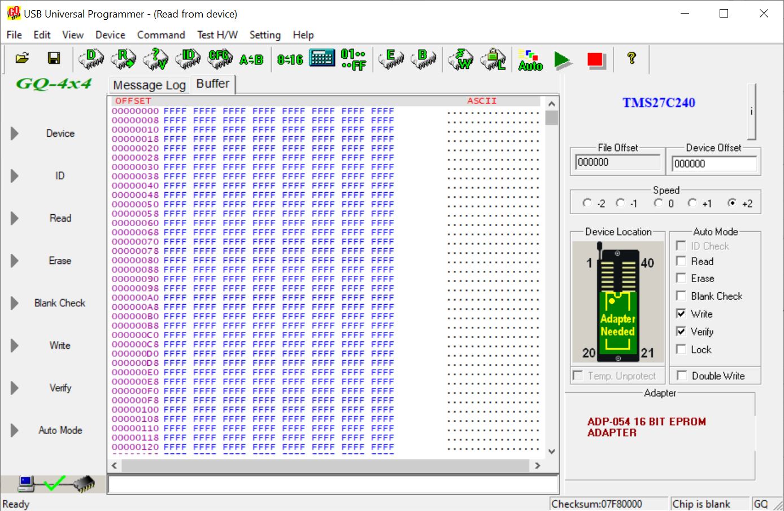Select speed 0 radio button
Image resolution: width=784 pixels, height=511 pixels.
659,203
